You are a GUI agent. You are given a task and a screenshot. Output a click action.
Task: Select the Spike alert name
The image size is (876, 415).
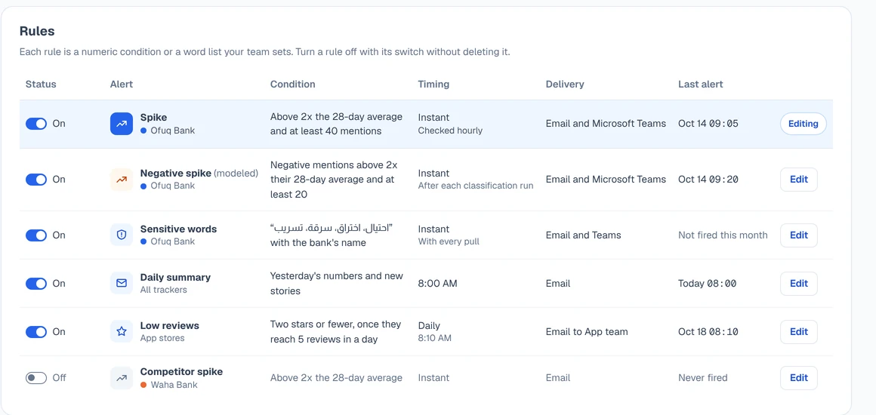coord(153,117)
